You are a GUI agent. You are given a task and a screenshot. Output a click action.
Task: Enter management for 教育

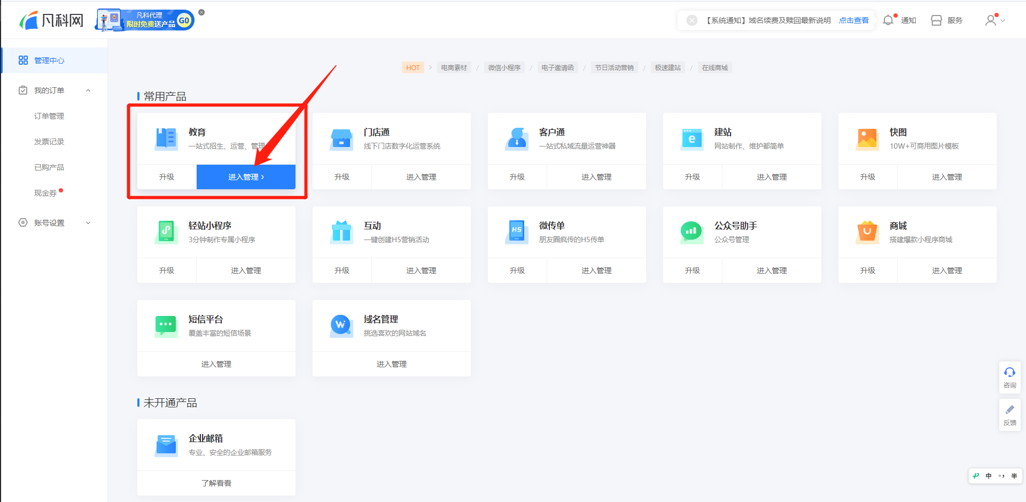[246, 177]
